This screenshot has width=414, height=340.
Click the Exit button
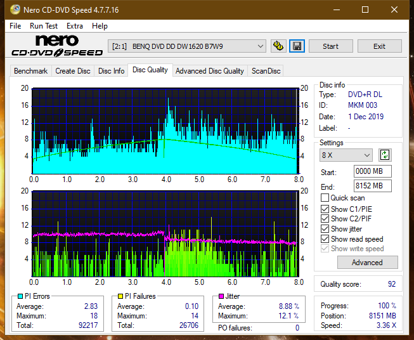coord(379,46)
